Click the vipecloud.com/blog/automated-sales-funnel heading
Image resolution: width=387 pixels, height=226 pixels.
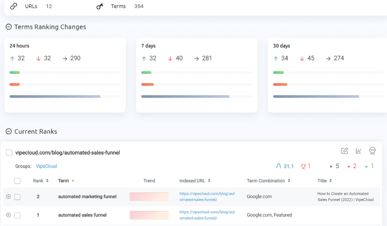(x=67, y=153)
